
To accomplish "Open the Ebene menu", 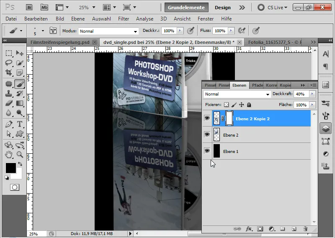I will click(x=78, y=19).
